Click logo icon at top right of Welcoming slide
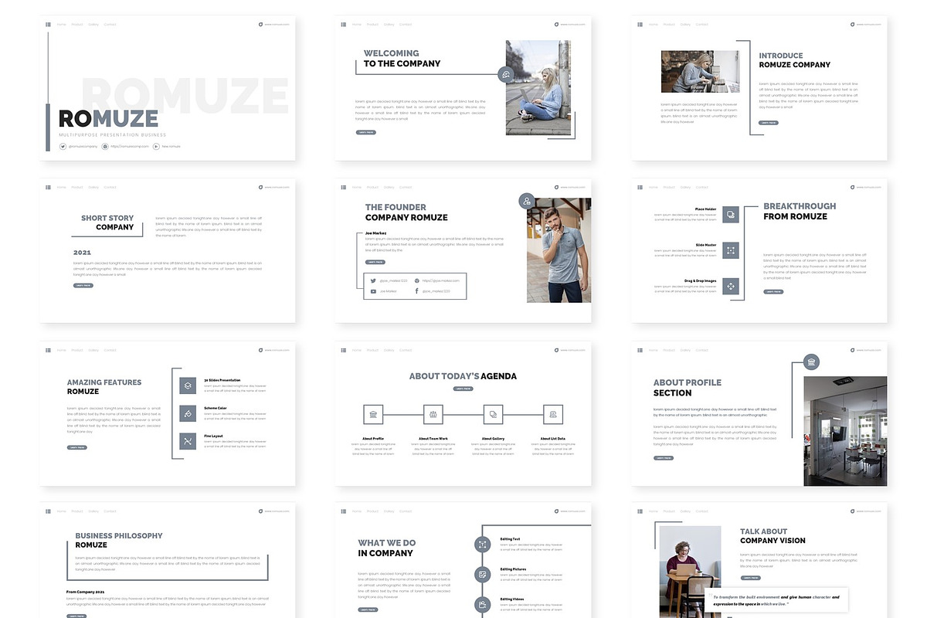Image resolution: width=927 pixels, height=618 pixels. [557, 24]
